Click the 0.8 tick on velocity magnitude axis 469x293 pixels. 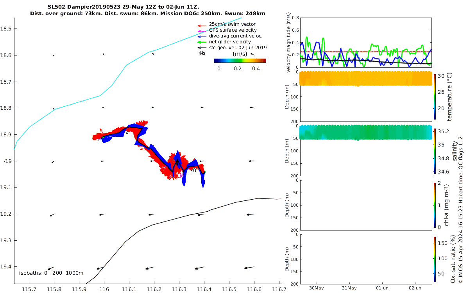click(295, 18)
